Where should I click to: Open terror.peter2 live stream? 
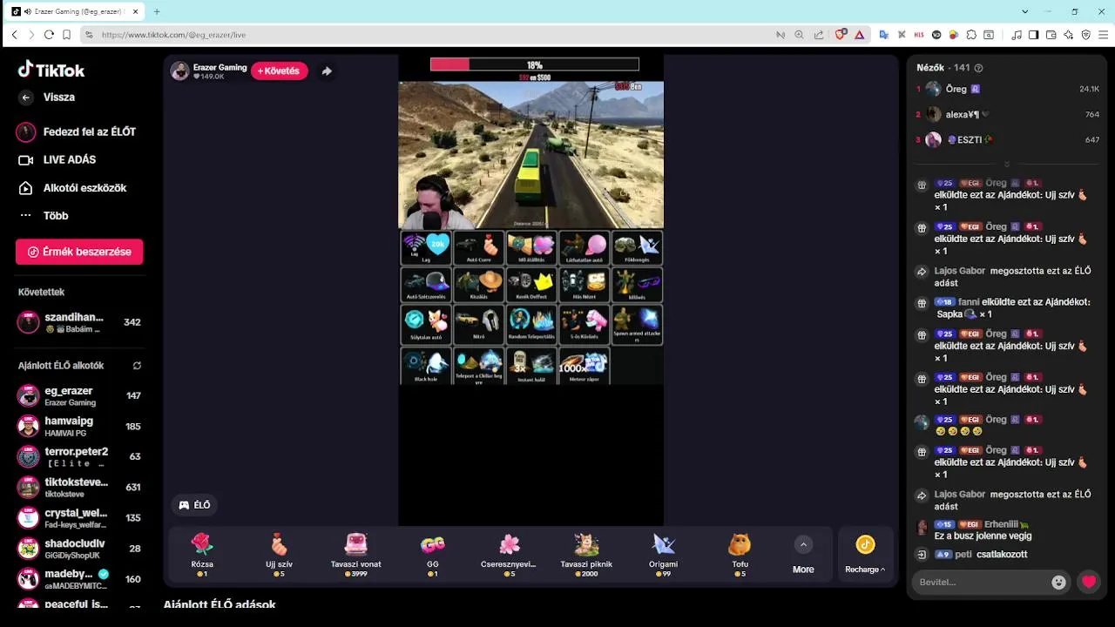pyautogui.click(x=79, y=456)
